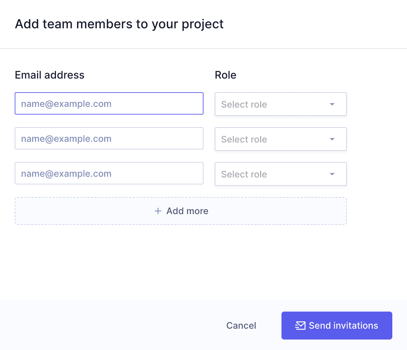
Task: Click the Email address column header
Action: (x=49, y=75)
